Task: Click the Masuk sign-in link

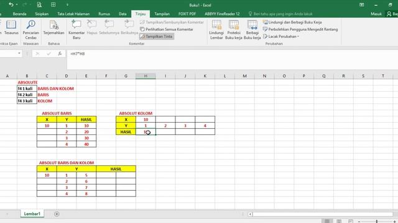Action: [376, 14]
